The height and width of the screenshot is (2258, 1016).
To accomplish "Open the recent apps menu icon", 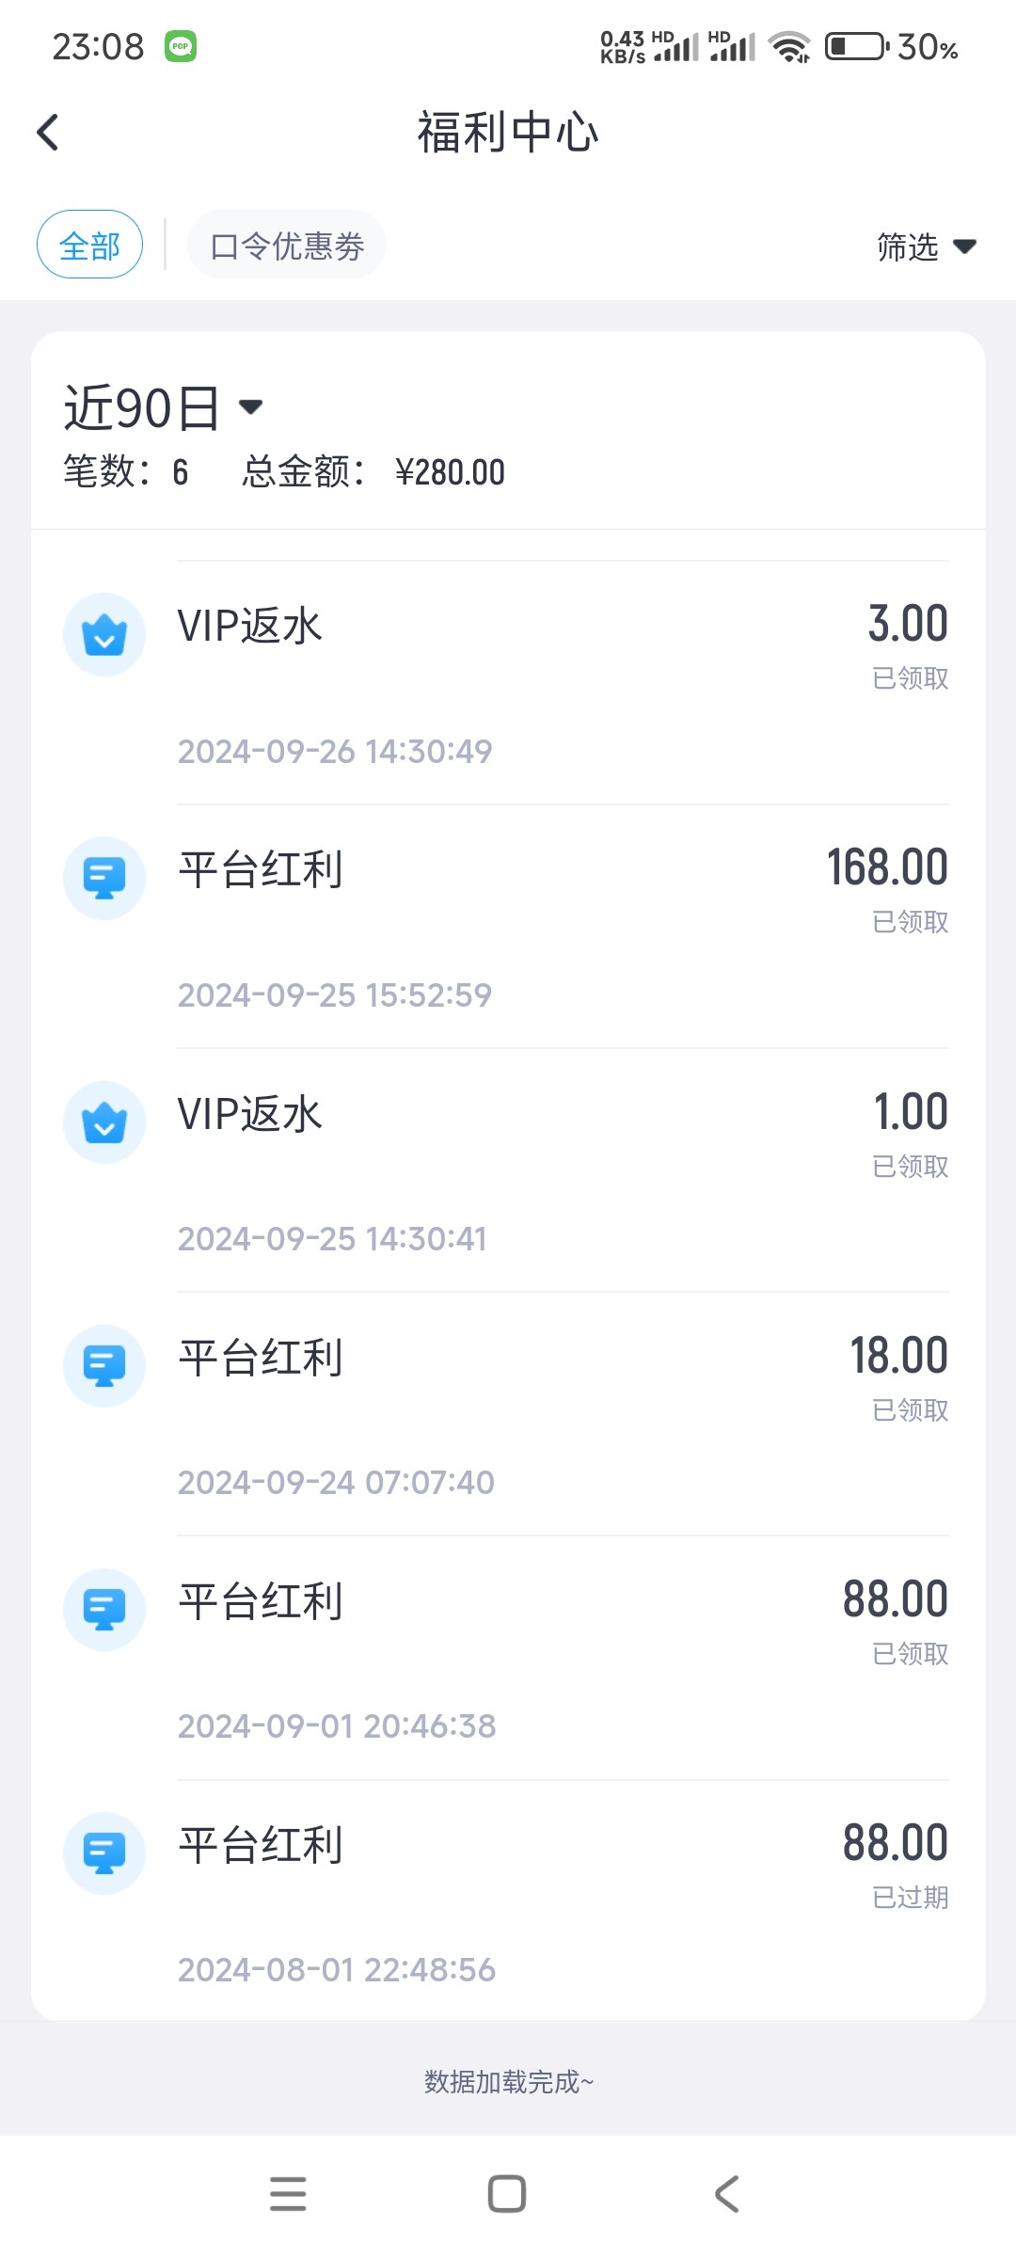I will (x=288, y=2194).
